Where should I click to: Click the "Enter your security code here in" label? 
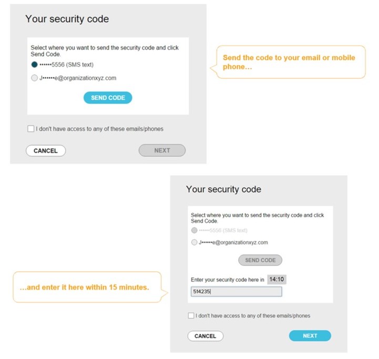pos(227,280)
